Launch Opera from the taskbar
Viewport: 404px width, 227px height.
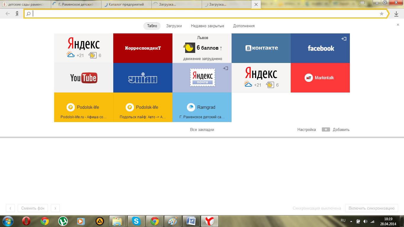click(27, 221)
